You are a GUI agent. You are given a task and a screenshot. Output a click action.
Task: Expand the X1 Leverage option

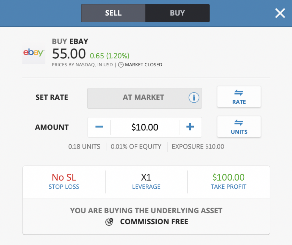(x=146, y=182)
